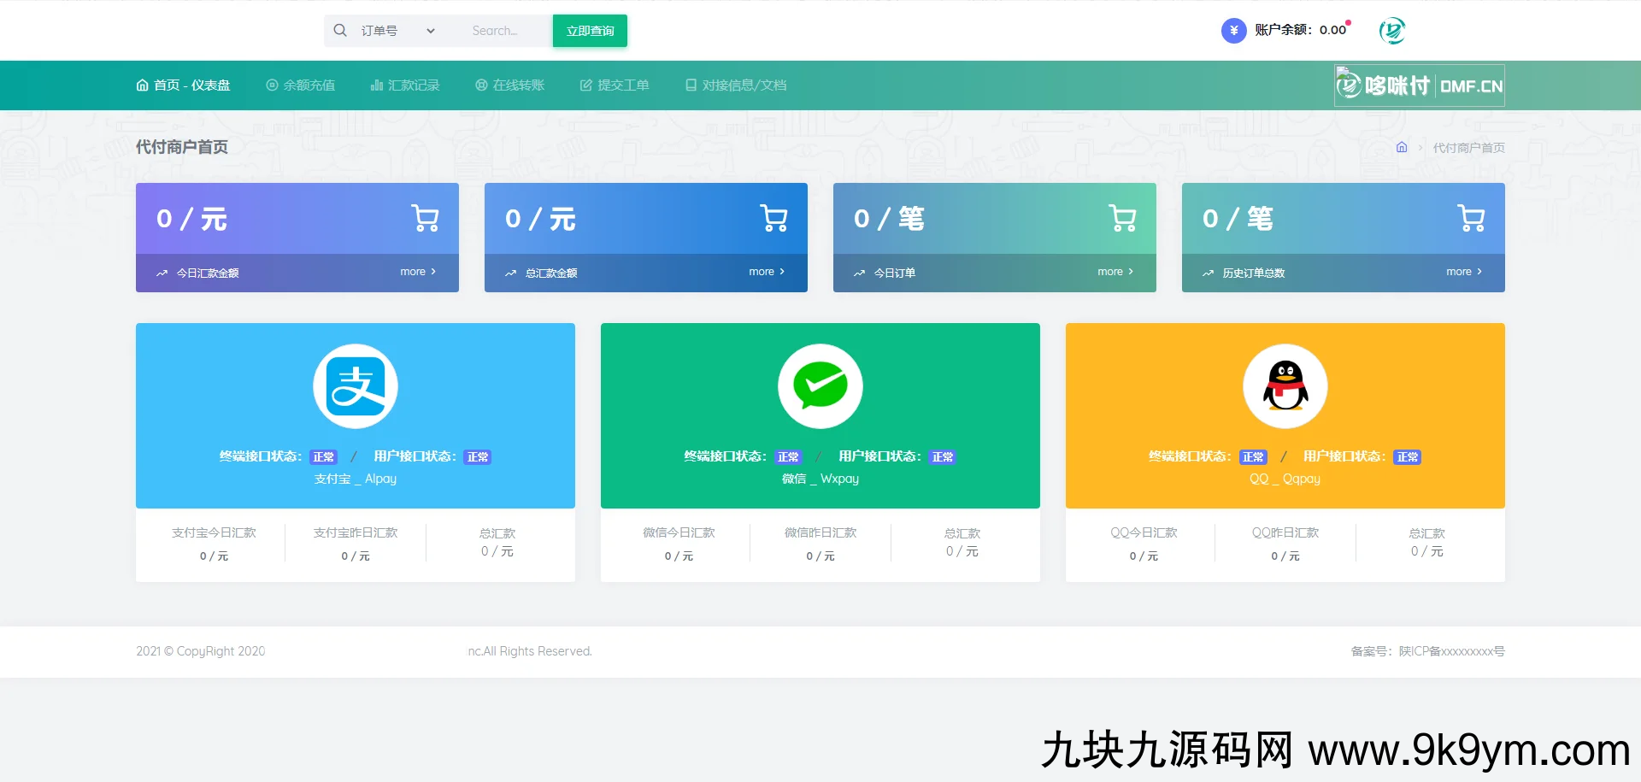Image resolution: width=1641 pixels, height=782 pixels.
Task: Focus the Search input field
Action: tap(504, 31)
